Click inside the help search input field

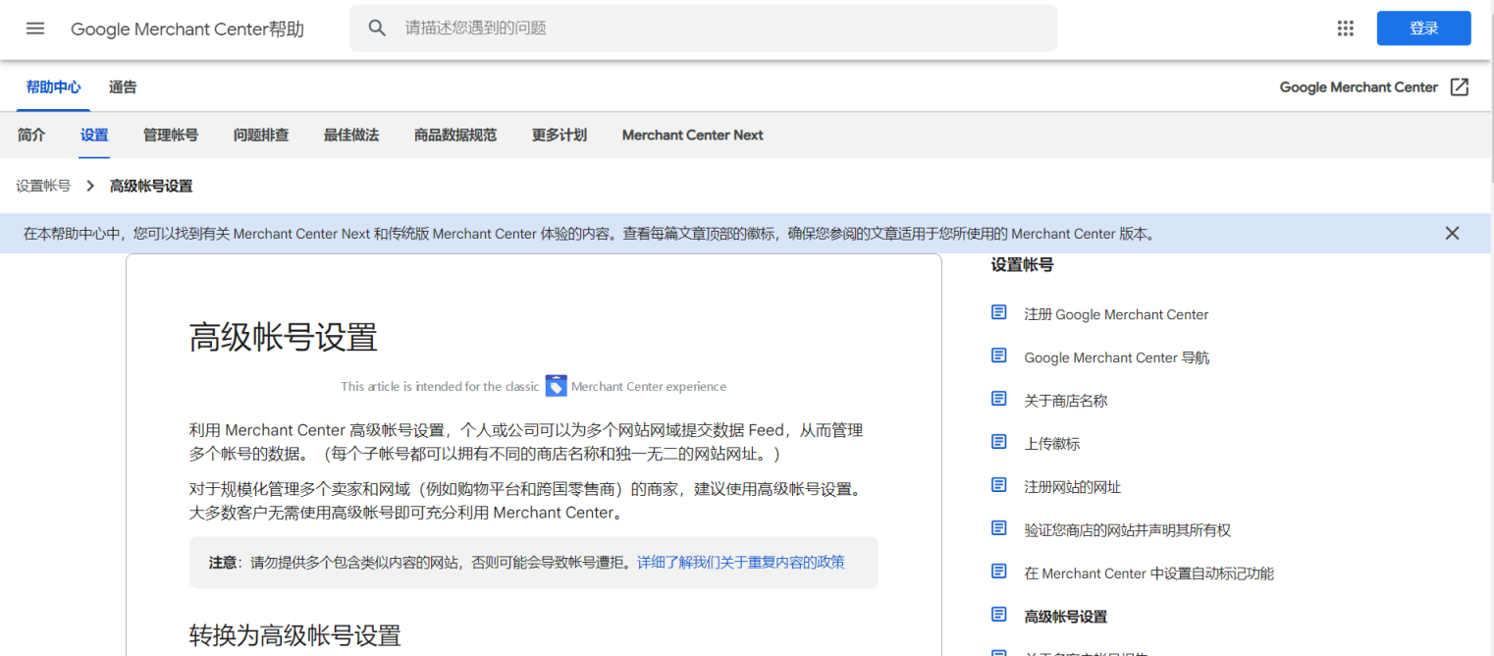(x=687, y=28)
